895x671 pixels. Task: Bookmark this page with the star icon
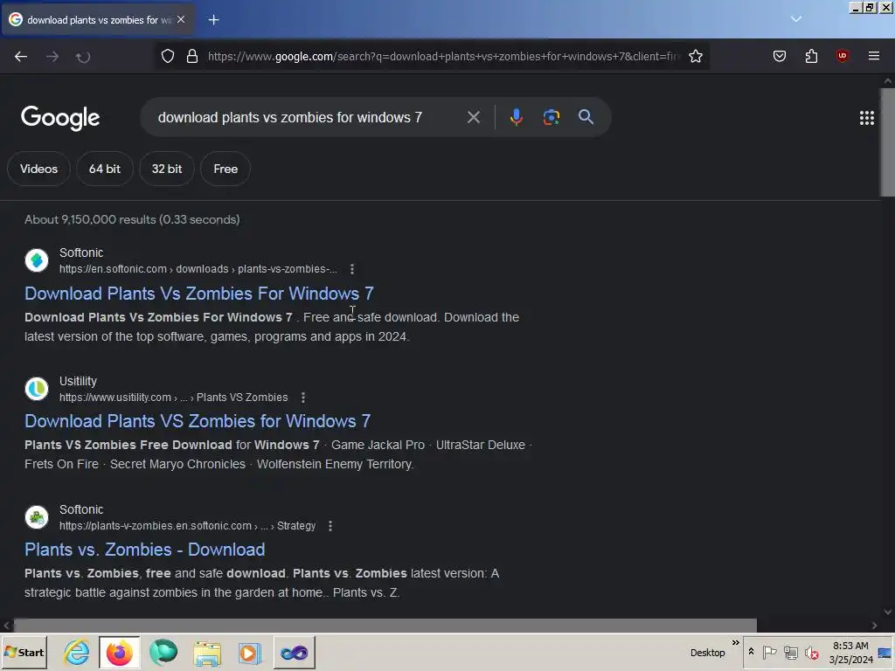(695, 56)
